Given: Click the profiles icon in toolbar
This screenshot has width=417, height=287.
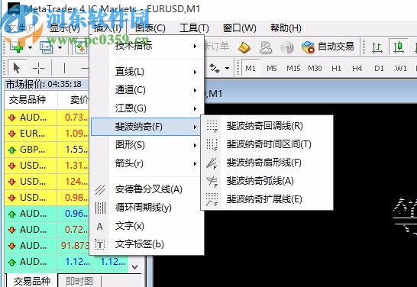Looking at the screenshot, I should click(x=47, y=47).
